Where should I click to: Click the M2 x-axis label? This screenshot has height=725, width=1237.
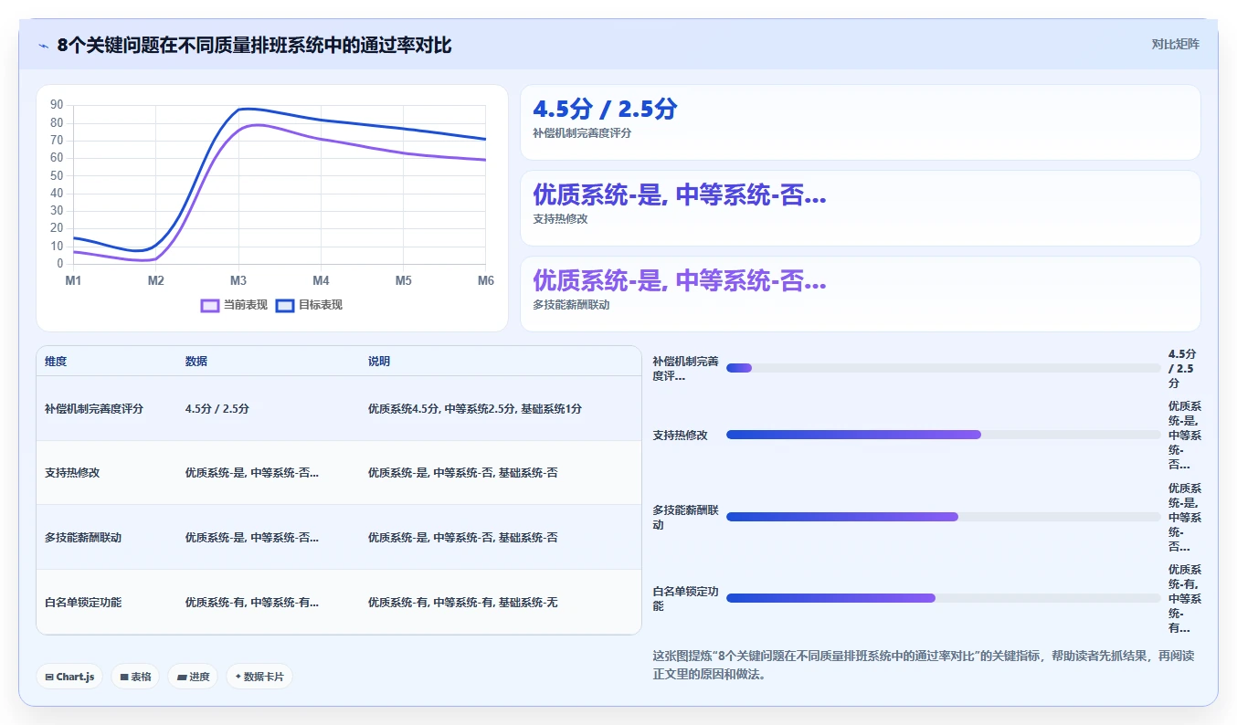(156, 280)
